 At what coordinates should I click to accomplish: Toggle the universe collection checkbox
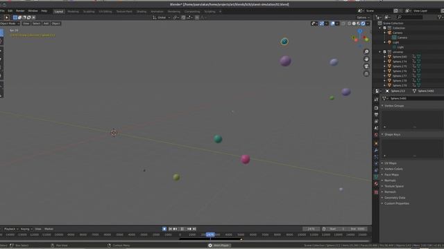click(384, 52)
